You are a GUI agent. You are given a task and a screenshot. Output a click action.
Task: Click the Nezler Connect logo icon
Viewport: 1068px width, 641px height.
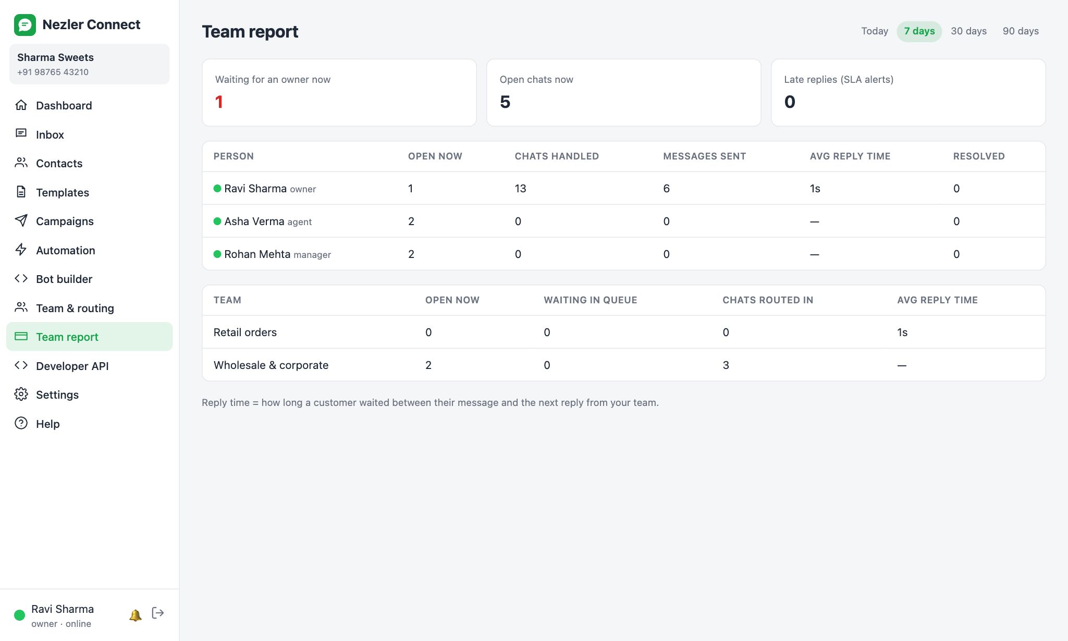click(x=25, y=24)
